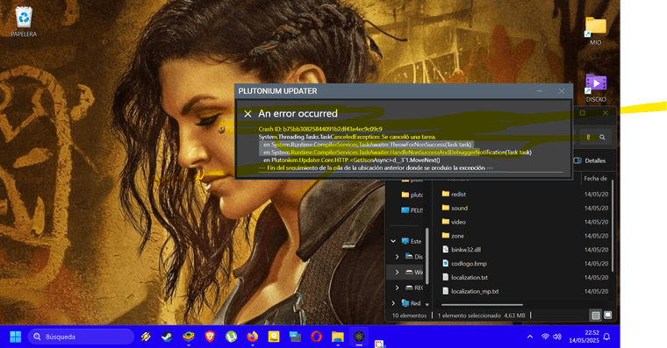This screenshot has width=667, height=348.
Task: Open the stacked-windows app icon in taskbar
Action: [x=295, y=337]
